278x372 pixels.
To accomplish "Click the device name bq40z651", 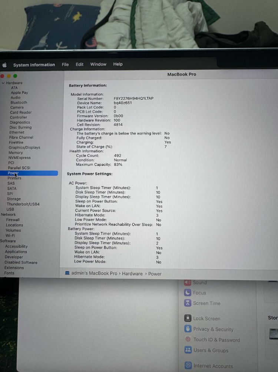I will coord(123,103).
